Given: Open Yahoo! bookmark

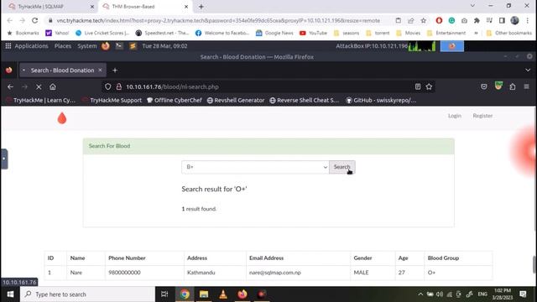Looking at the screenshot, I should (57, 33).
